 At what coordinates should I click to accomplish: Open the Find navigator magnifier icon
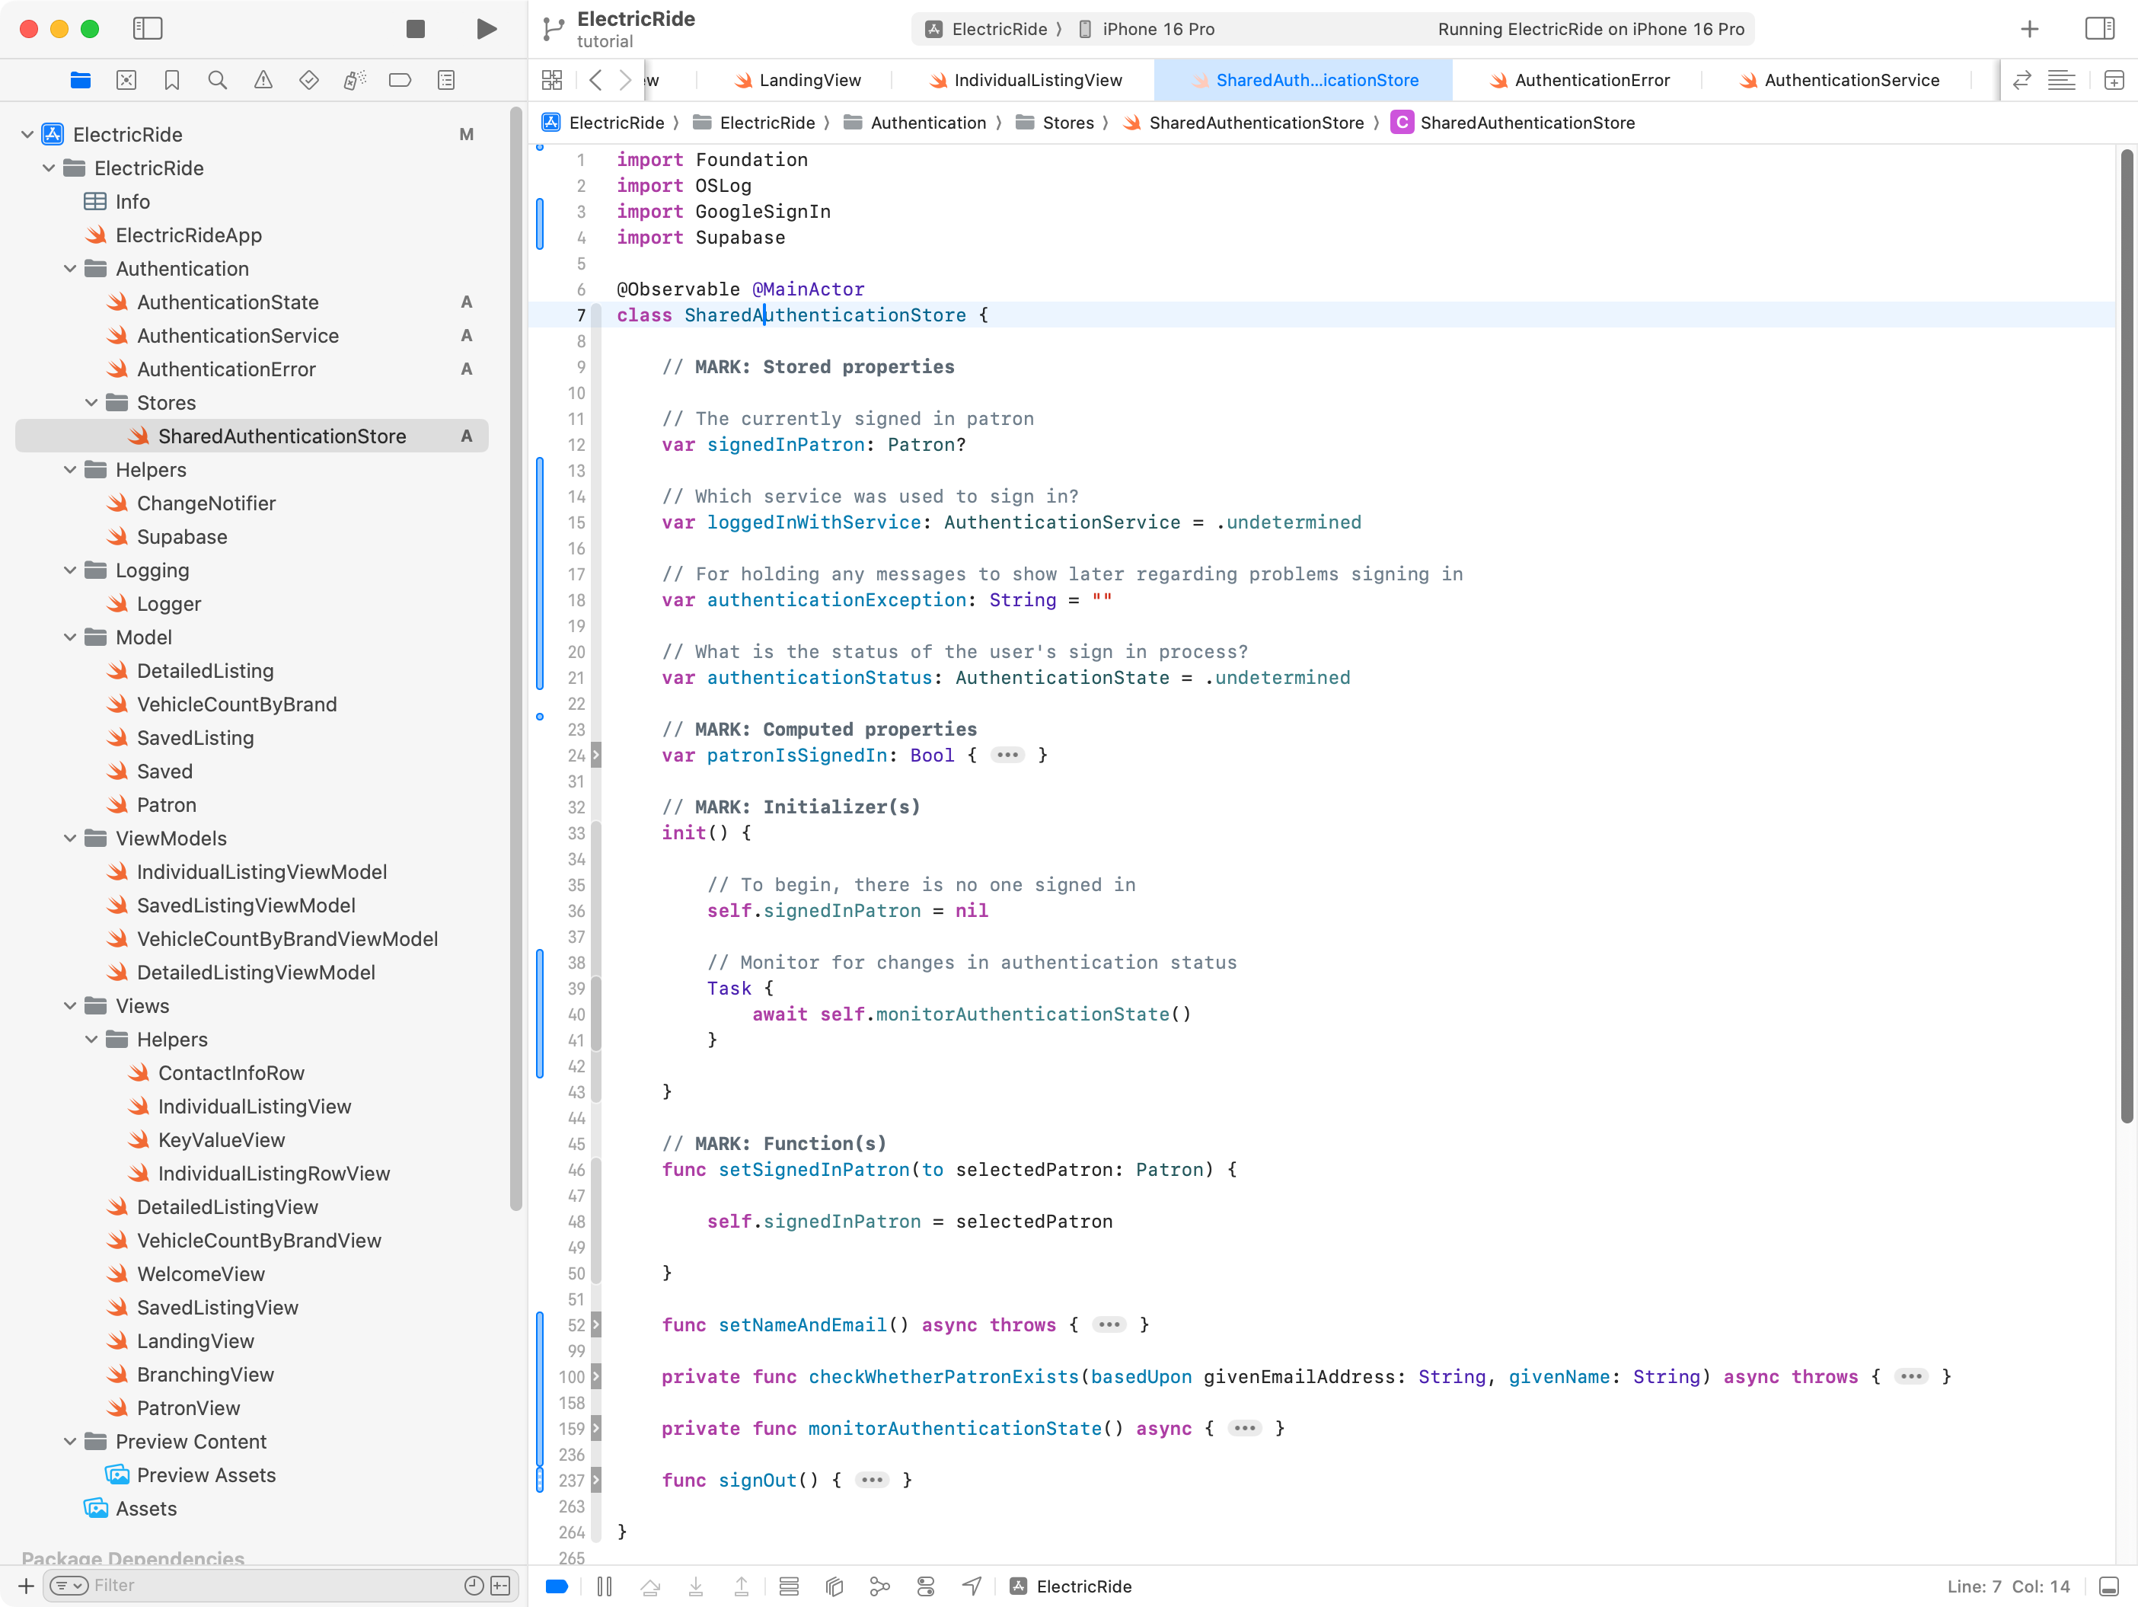[218, 80]
